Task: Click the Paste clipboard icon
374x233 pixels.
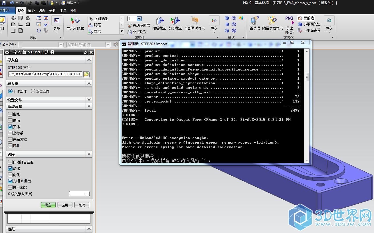Action: 43,3
